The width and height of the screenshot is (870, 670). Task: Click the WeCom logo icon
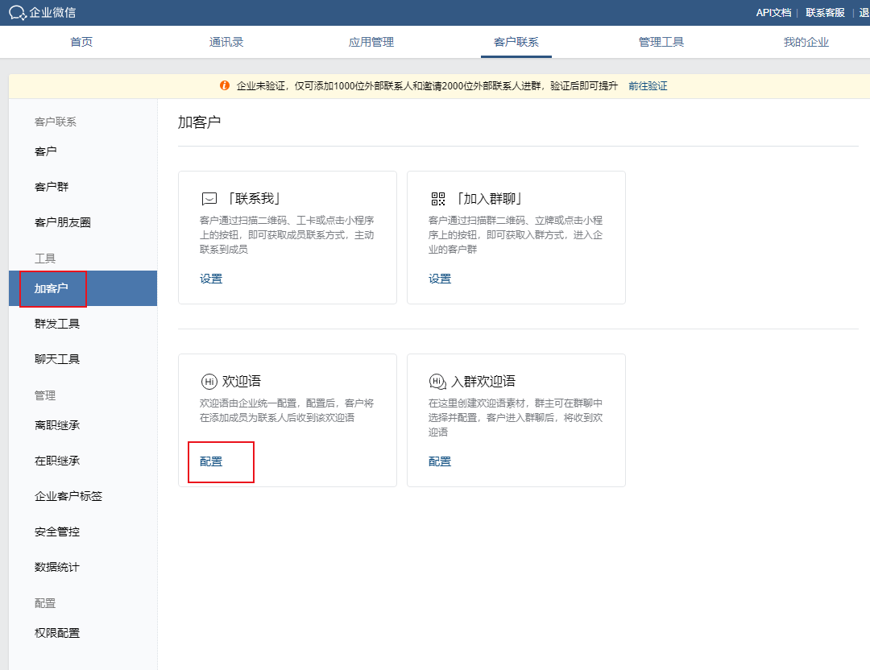tap(18, 12)
